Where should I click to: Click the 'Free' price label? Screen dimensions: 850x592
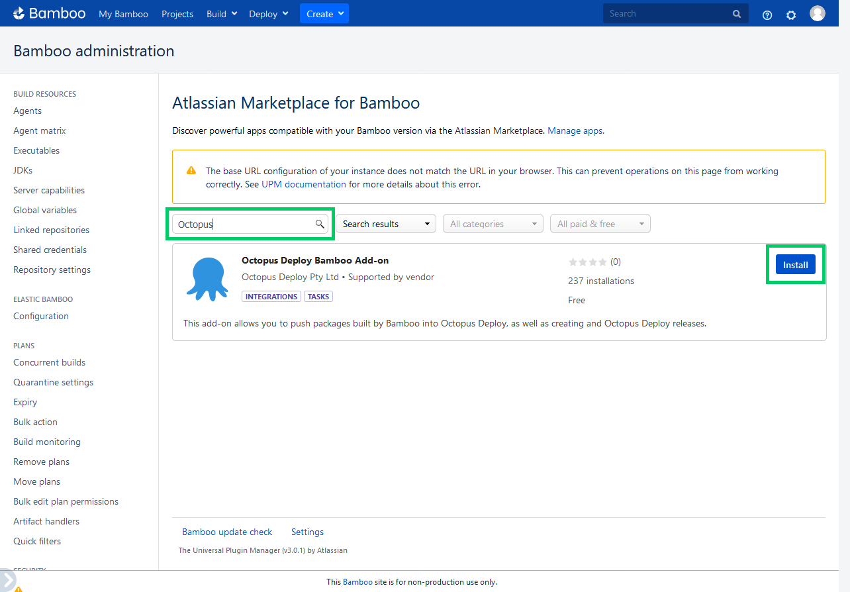pyautogui.click(x=577, y=300)
